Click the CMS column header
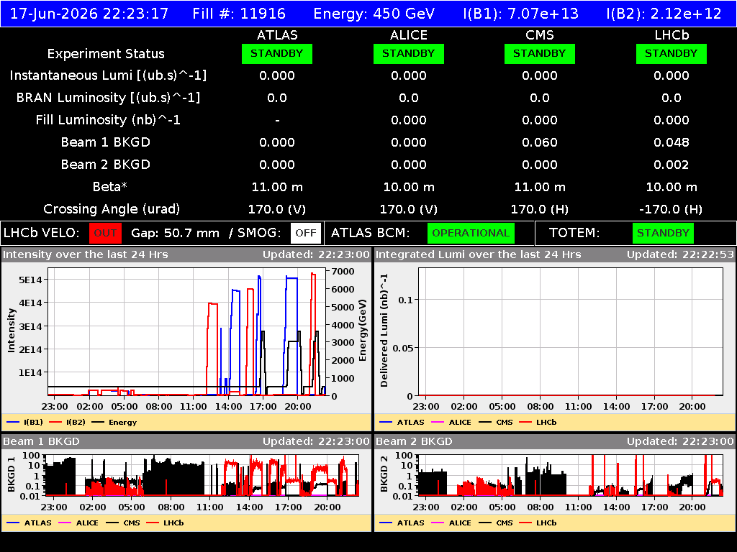This screenshot has width=737, height=552. [x=540, y=35]
